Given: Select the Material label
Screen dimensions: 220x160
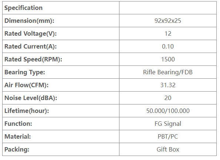Looking at the screenshot, I should pyautogui.click(x=17, y=136).
